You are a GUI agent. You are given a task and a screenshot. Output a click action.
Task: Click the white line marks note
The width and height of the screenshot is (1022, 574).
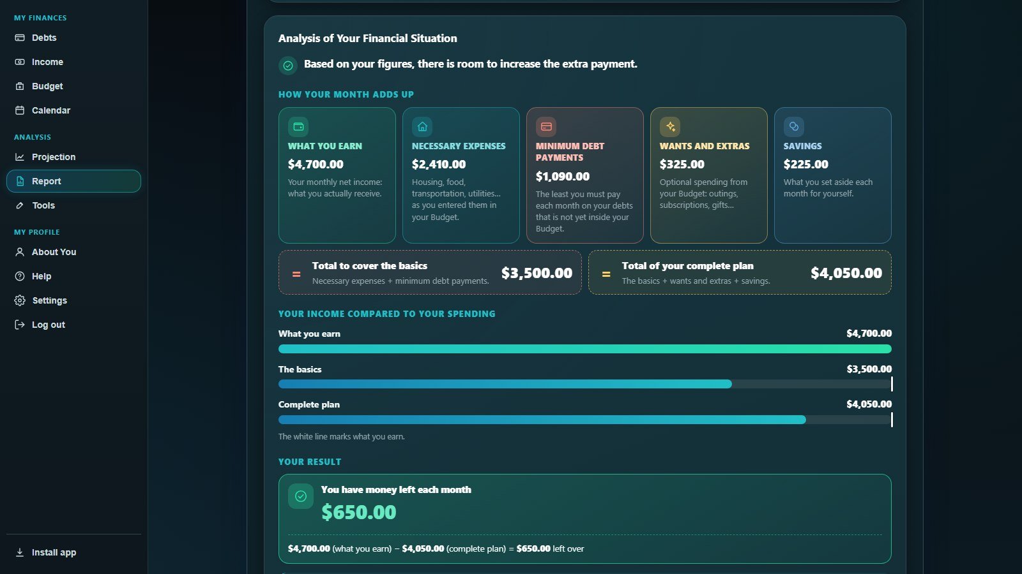click(x=341, y=437)
